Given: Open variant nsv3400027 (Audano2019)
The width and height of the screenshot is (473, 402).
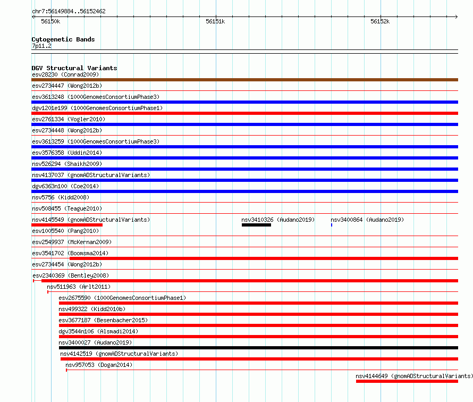Looking at the screenshot, I should coord(95,342).
